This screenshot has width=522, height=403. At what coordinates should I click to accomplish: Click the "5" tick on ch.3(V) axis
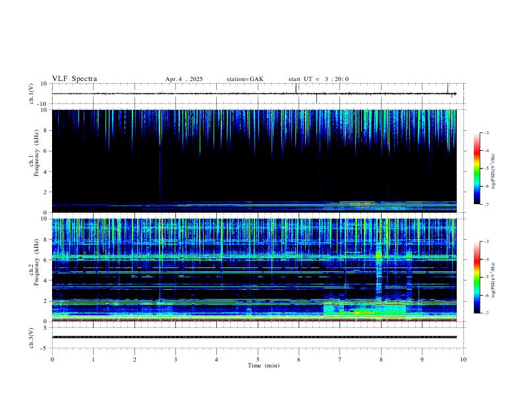[46, 328]
